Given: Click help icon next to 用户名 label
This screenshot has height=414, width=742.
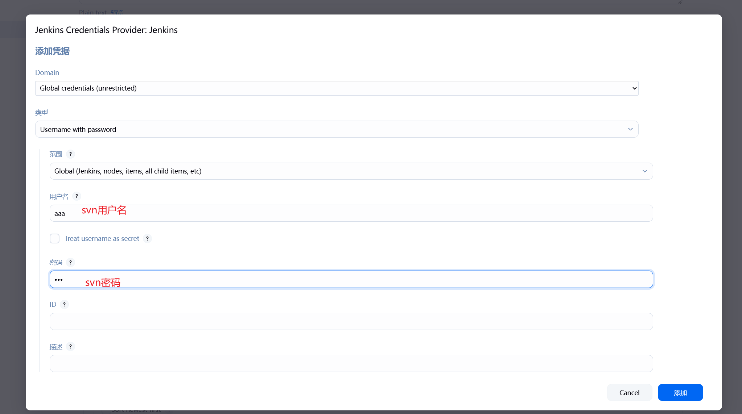Looking at the screenshot, I should tap(77, 196).
